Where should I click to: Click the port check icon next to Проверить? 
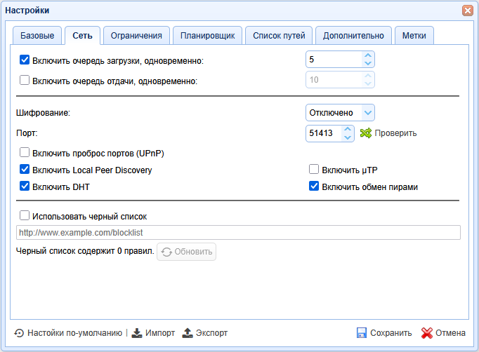[x=365, y=133]
